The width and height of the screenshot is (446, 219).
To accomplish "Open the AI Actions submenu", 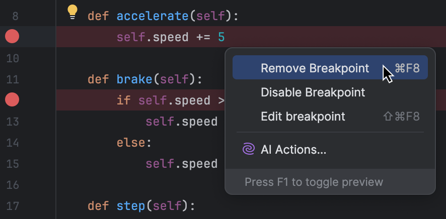I will (293, 149).
